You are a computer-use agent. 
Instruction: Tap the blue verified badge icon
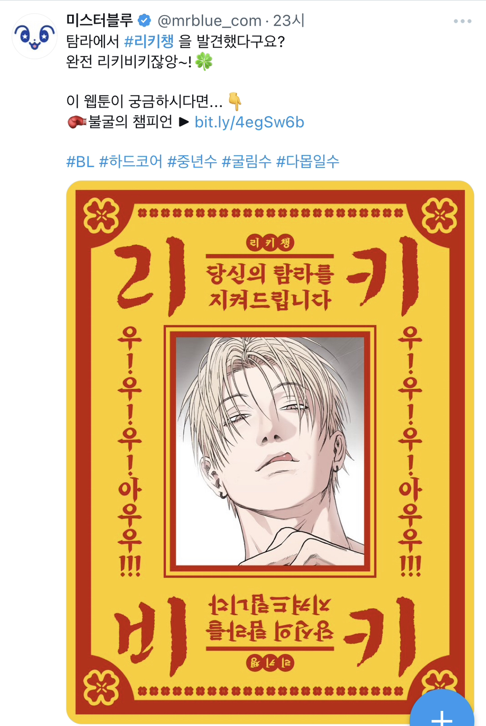click(x=144, y=20)
